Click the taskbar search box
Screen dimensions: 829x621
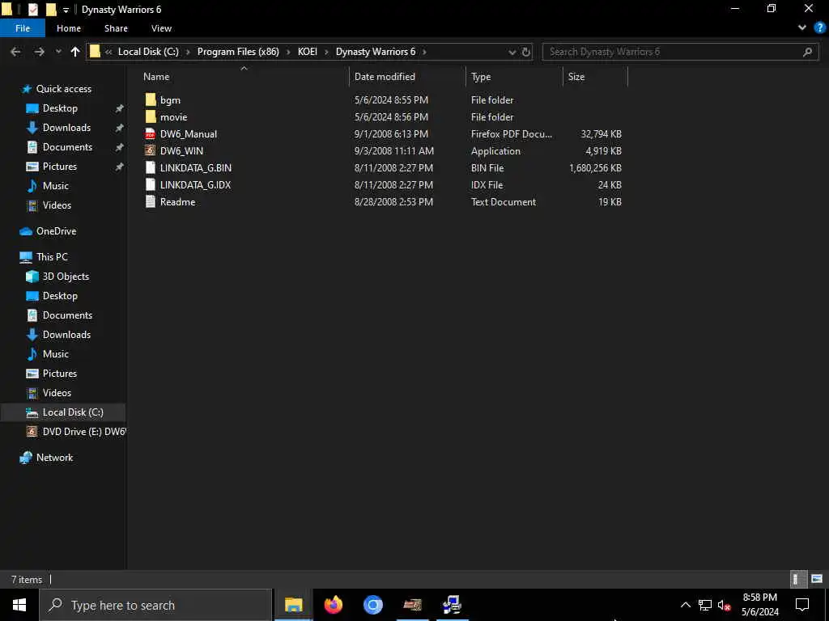coord(155,605)
